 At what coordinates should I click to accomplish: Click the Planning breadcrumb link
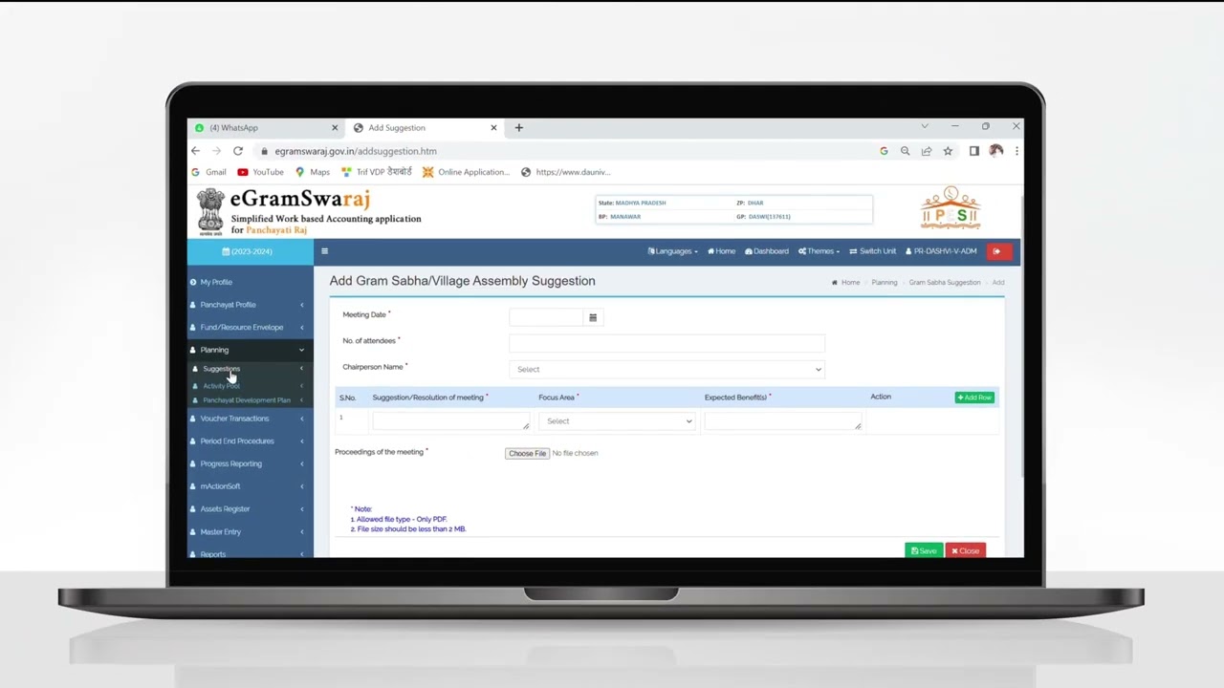(x=885, y=283)
